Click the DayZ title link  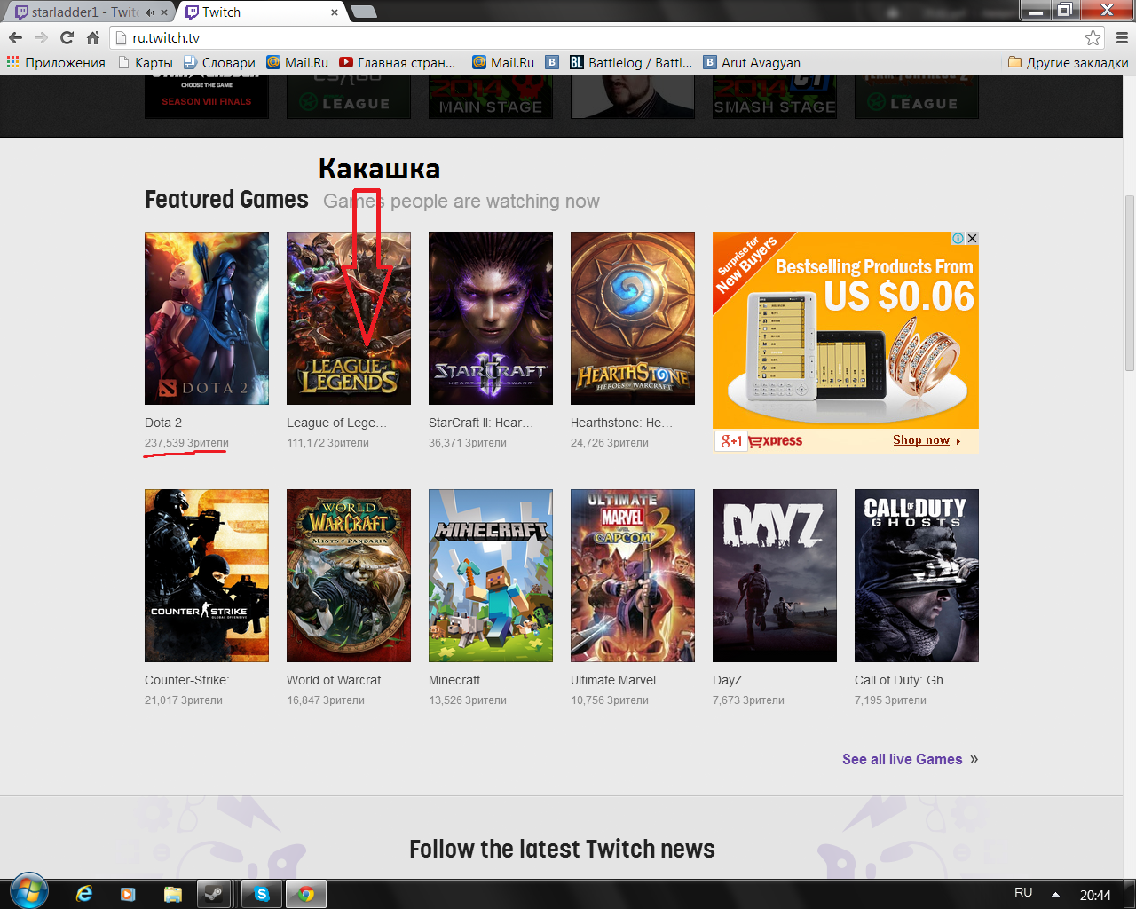point(727,680)
